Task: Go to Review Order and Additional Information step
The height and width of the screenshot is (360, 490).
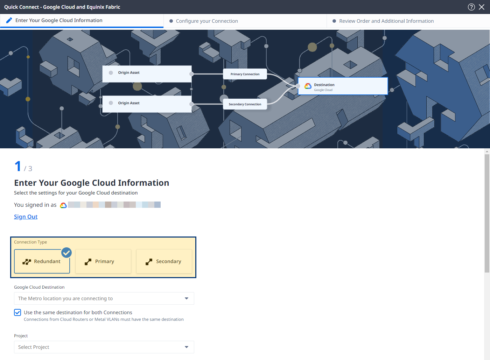Action: pos(386,21)
